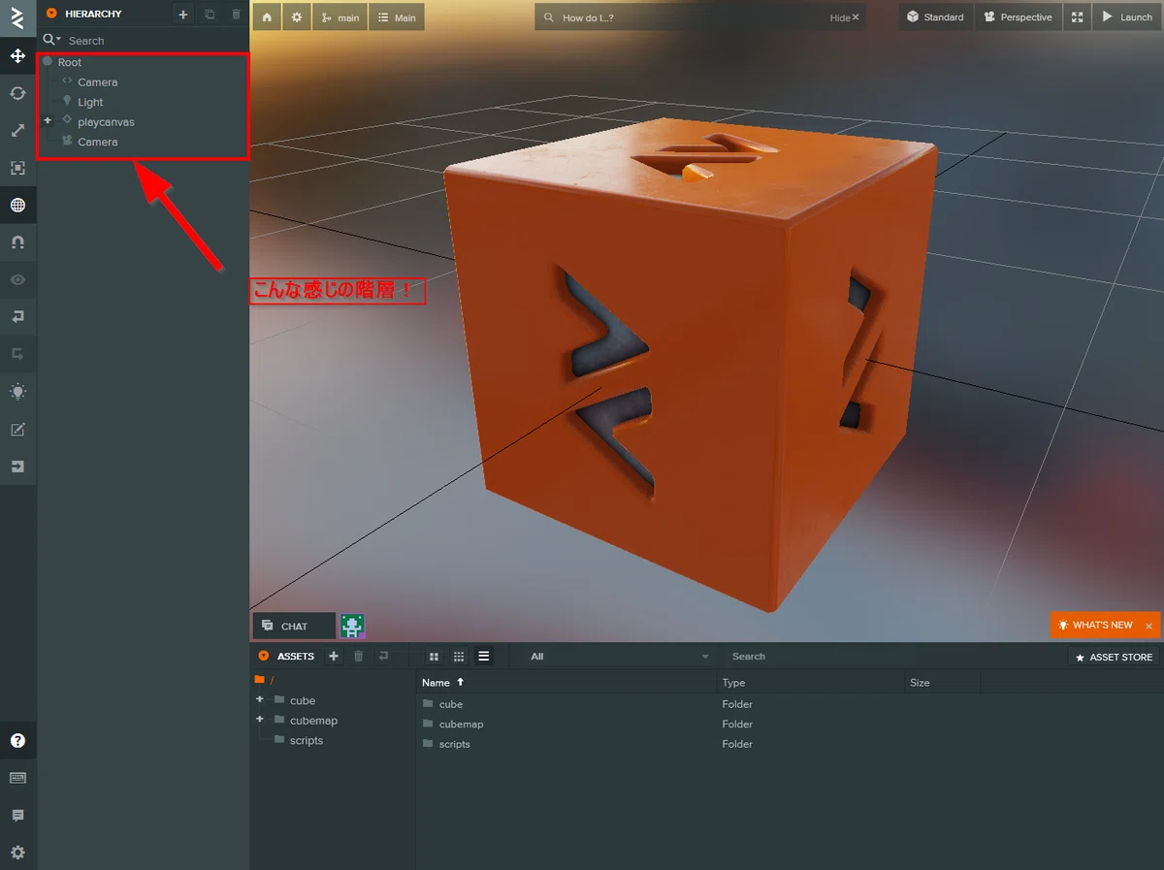Screen dimensions: 1164x870
Task: Select scripts folder in the assets tree
Action: coord(306,740)
